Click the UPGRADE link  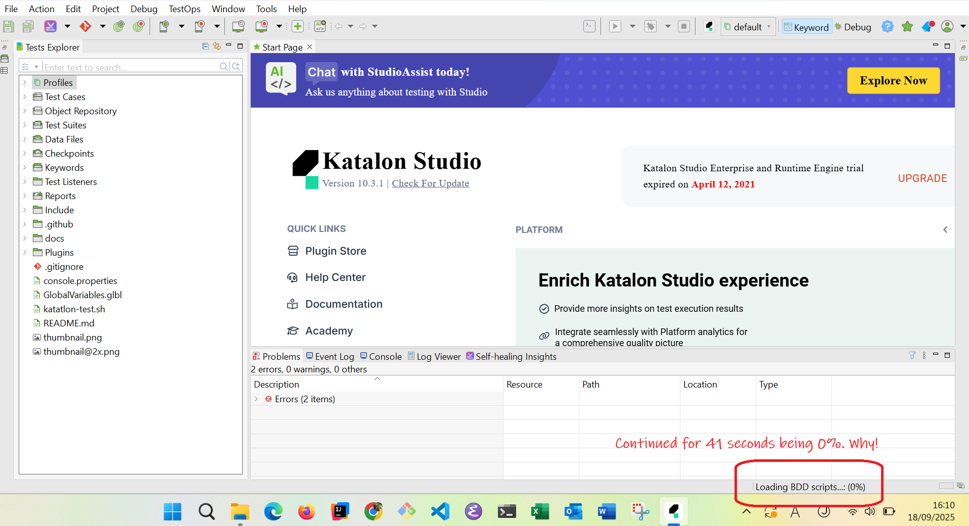pyautogui.click(x=922, y=178)
